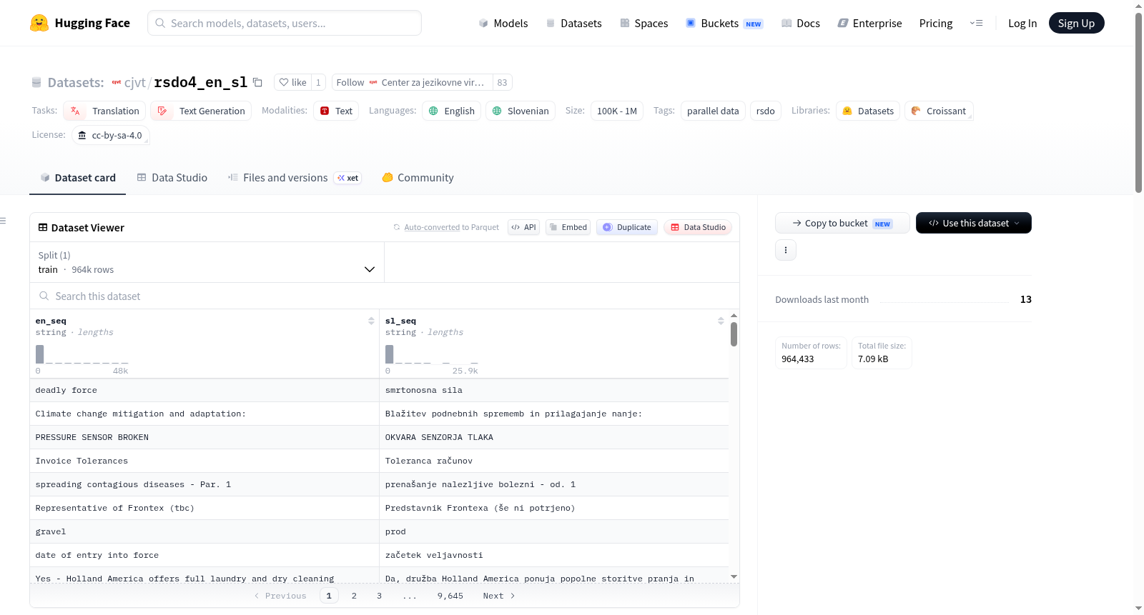This screenshot has width=1144, height=615.
Task: Go to the Next page
Action: tap(498, 596)
